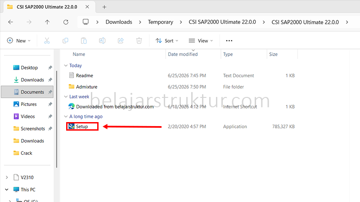Image resolution: width=360 pixels, height=202 pixels.
Task: Expand chevron after Downloads in address bar
Action: click(140, 22)
